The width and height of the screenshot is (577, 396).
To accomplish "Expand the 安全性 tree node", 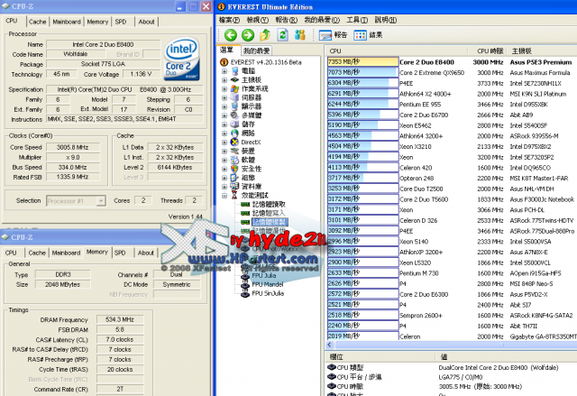I will pos(224,169).
